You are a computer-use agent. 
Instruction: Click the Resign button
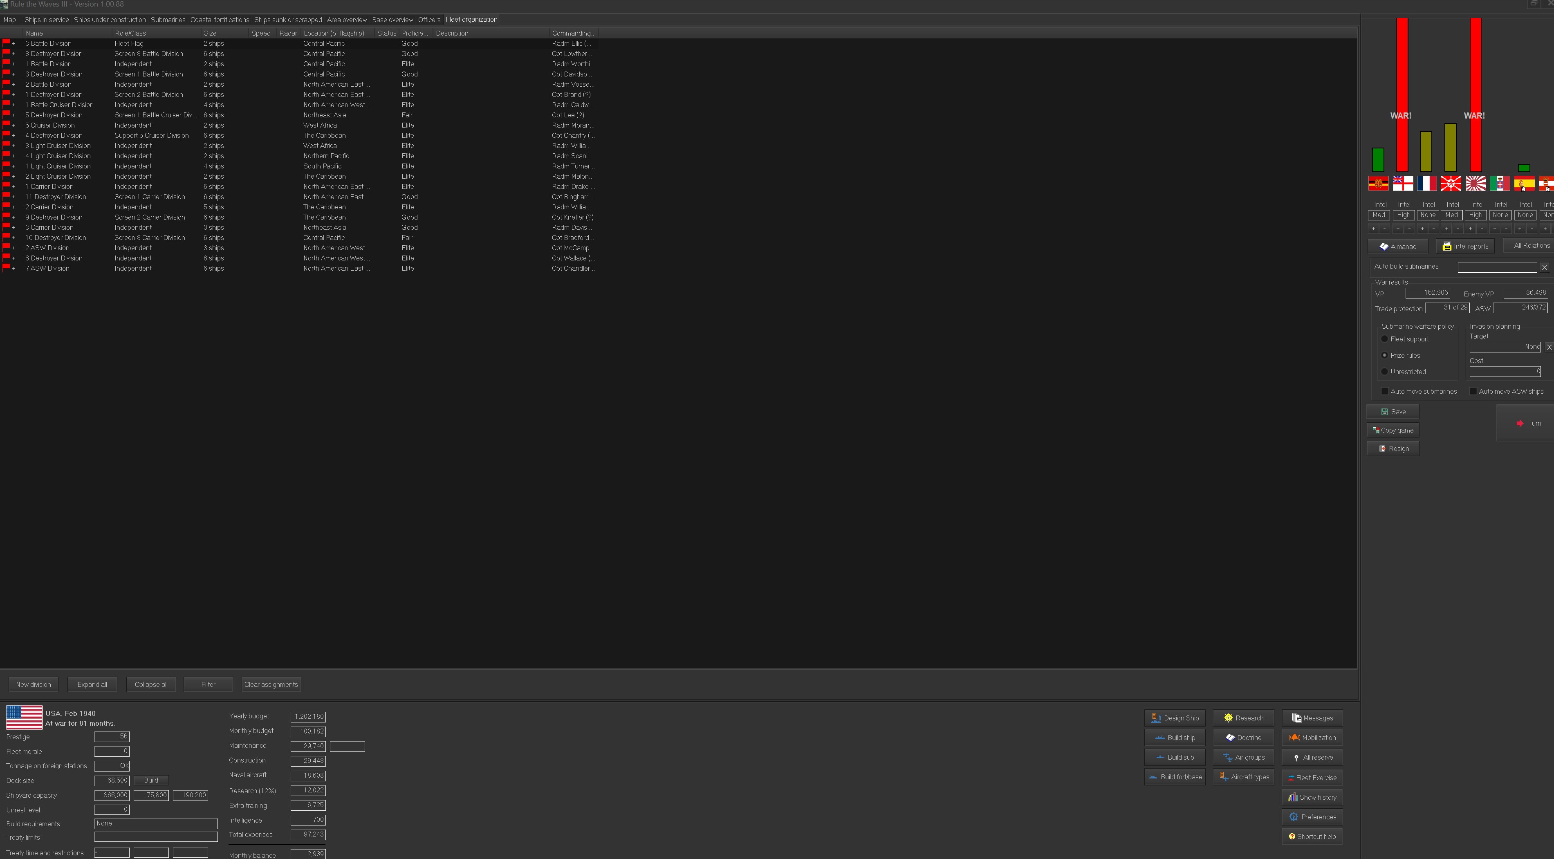[1393, 448]
